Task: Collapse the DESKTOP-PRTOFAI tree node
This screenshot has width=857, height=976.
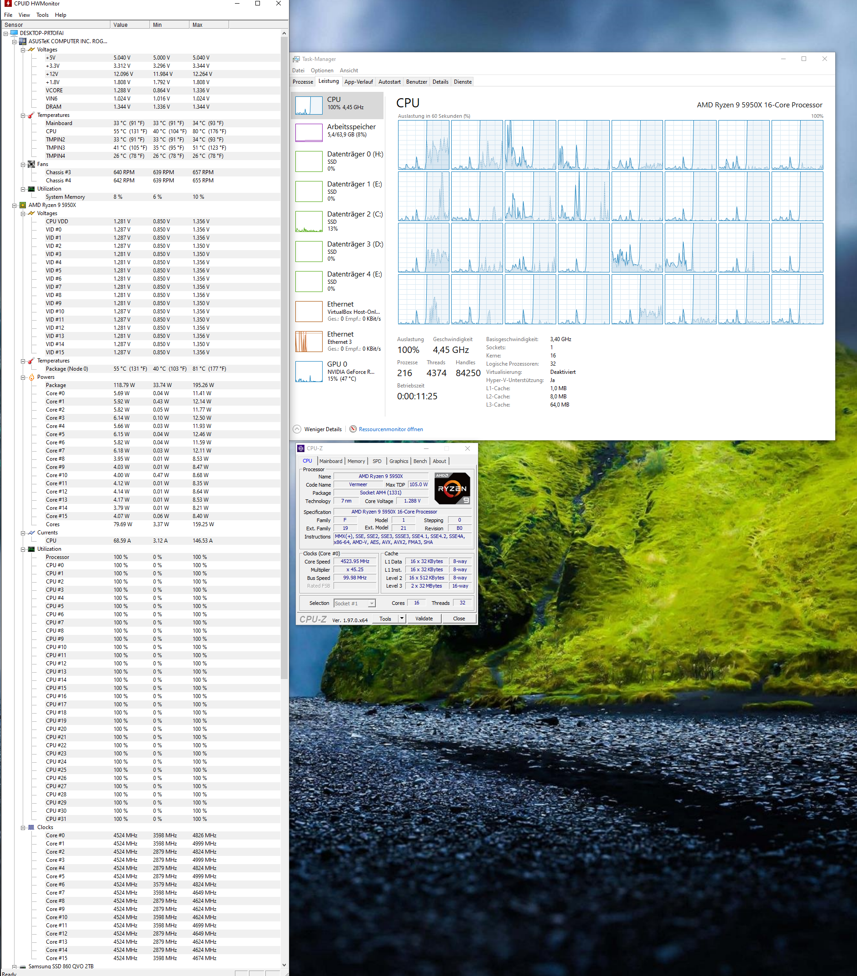Action: (6, 33)
